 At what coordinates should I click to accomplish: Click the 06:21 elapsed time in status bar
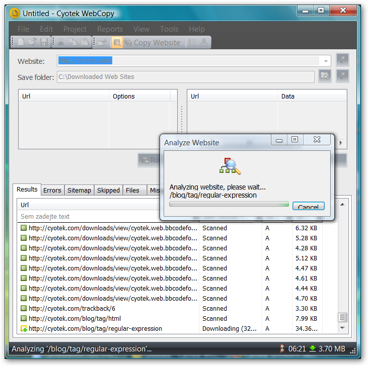point(297,349)
